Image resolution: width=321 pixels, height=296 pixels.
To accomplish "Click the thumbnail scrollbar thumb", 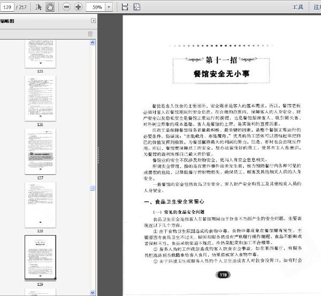I will click(93, 188).
